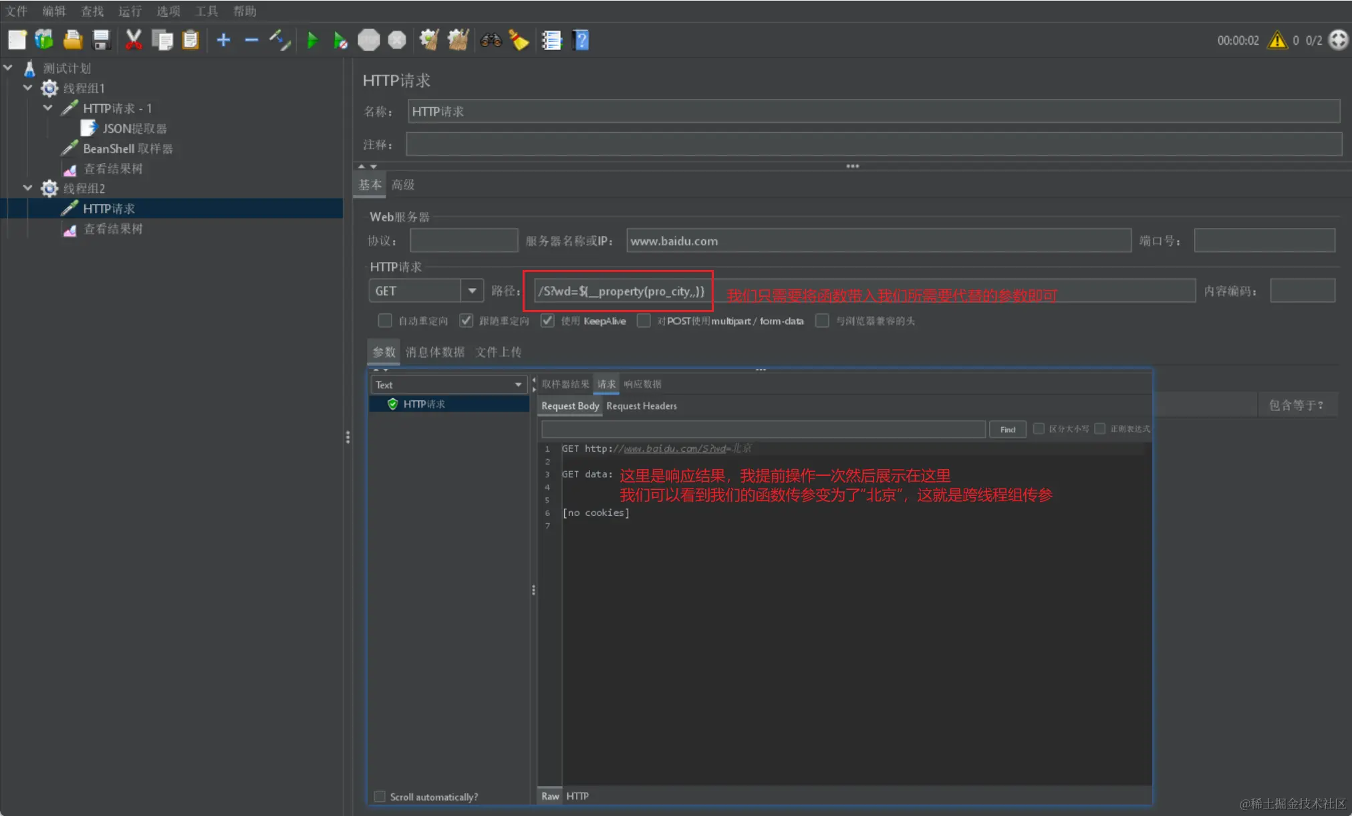Toggle the Scroll automatically checkbox

coord(380,797)
